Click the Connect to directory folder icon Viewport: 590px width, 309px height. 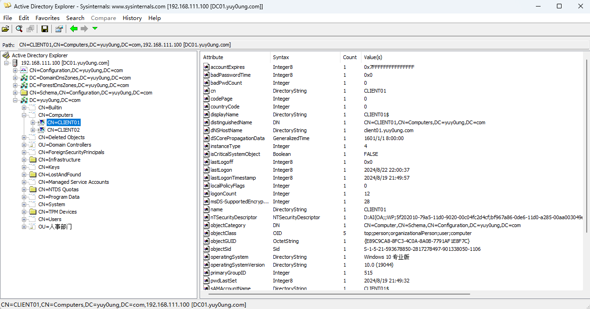(6, 29)
